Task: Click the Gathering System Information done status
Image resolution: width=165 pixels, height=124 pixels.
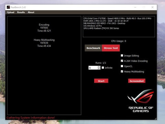Action: (31, 118)
